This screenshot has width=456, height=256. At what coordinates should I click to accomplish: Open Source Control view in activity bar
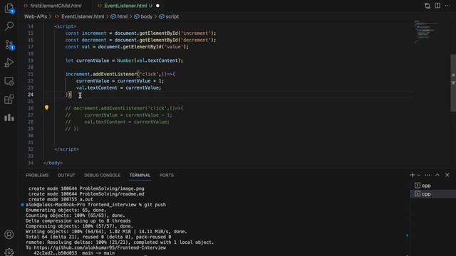click(9, 45)
